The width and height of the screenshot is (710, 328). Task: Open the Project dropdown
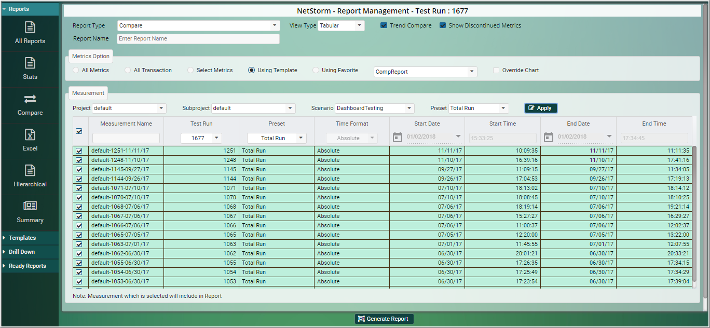[129, 108]
